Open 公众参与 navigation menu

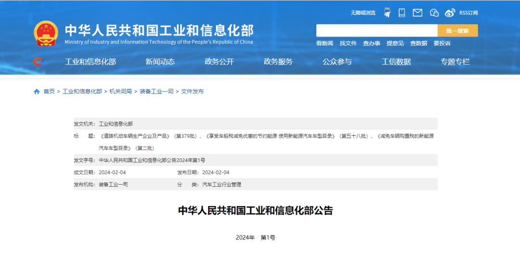pos(337,62)
